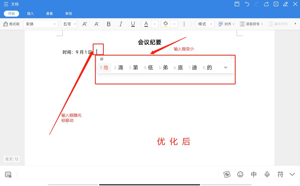Switch input method with keyboard icon
Screen dimensions: 300x186
(x=8, y=174)
